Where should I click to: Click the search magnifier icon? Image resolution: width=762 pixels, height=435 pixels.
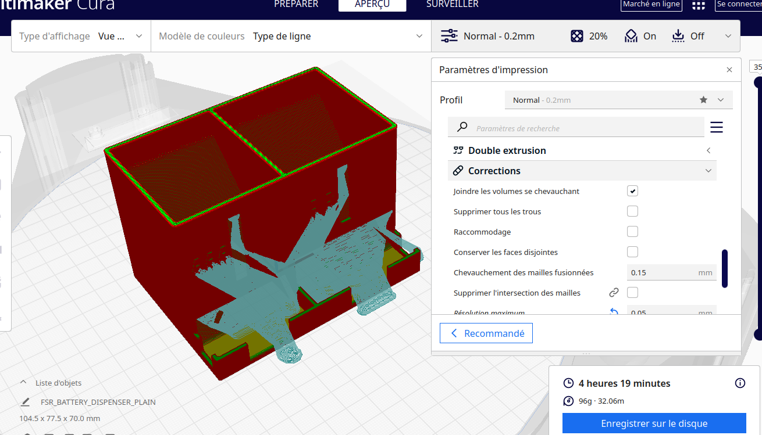(x=462, y=127)
